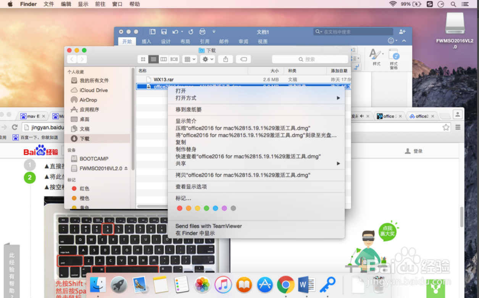Open 样式窗格 in Word ribbon
Image resolution: width=479 pixels, height=298 pixels.
(394, 59)
